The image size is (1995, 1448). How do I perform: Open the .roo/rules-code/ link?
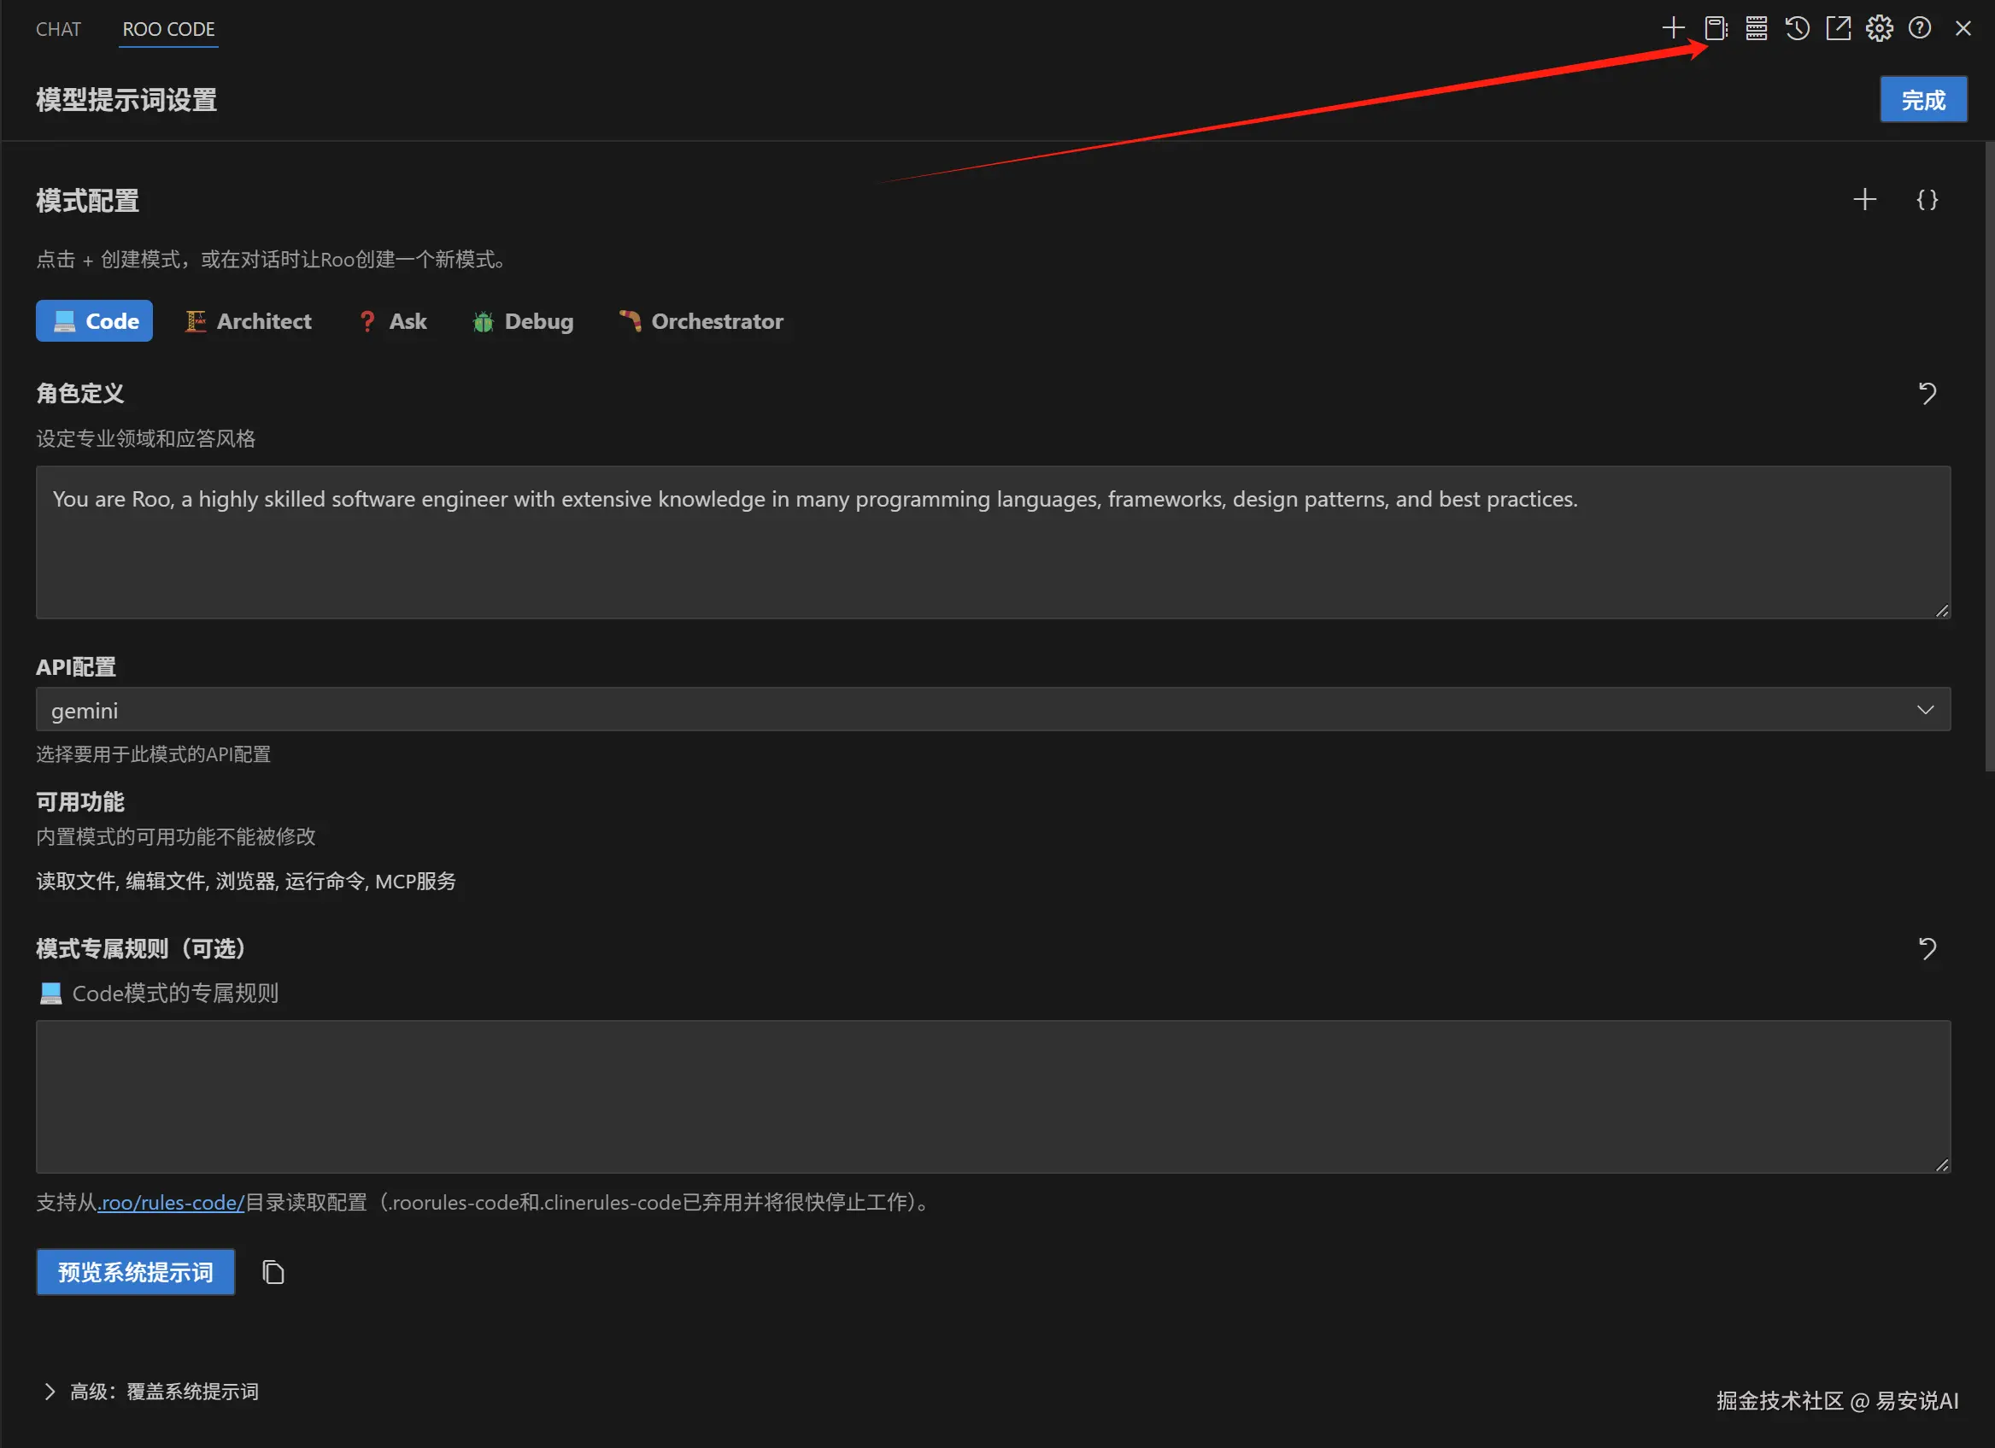(171, 1202)
